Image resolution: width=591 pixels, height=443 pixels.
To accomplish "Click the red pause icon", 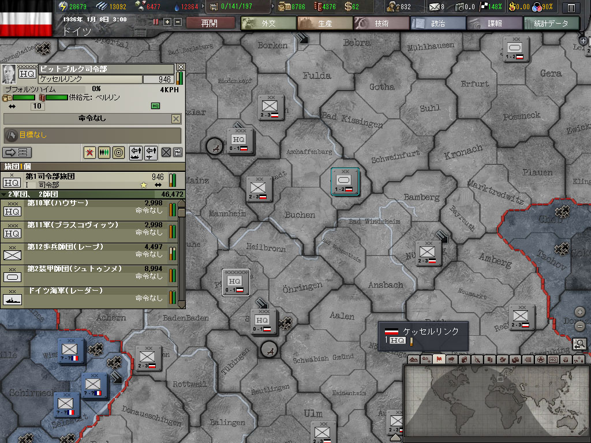I will (156, 22).
